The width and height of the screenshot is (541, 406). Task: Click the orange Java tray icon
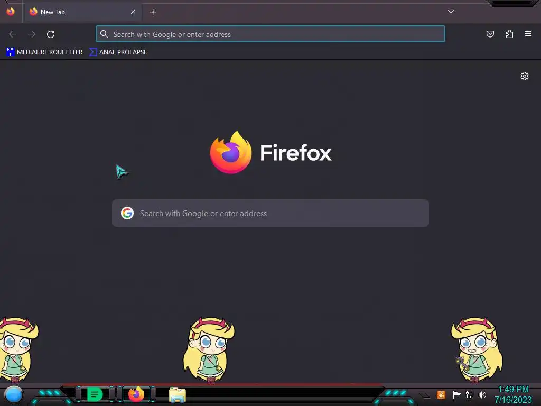pos(441,394)
